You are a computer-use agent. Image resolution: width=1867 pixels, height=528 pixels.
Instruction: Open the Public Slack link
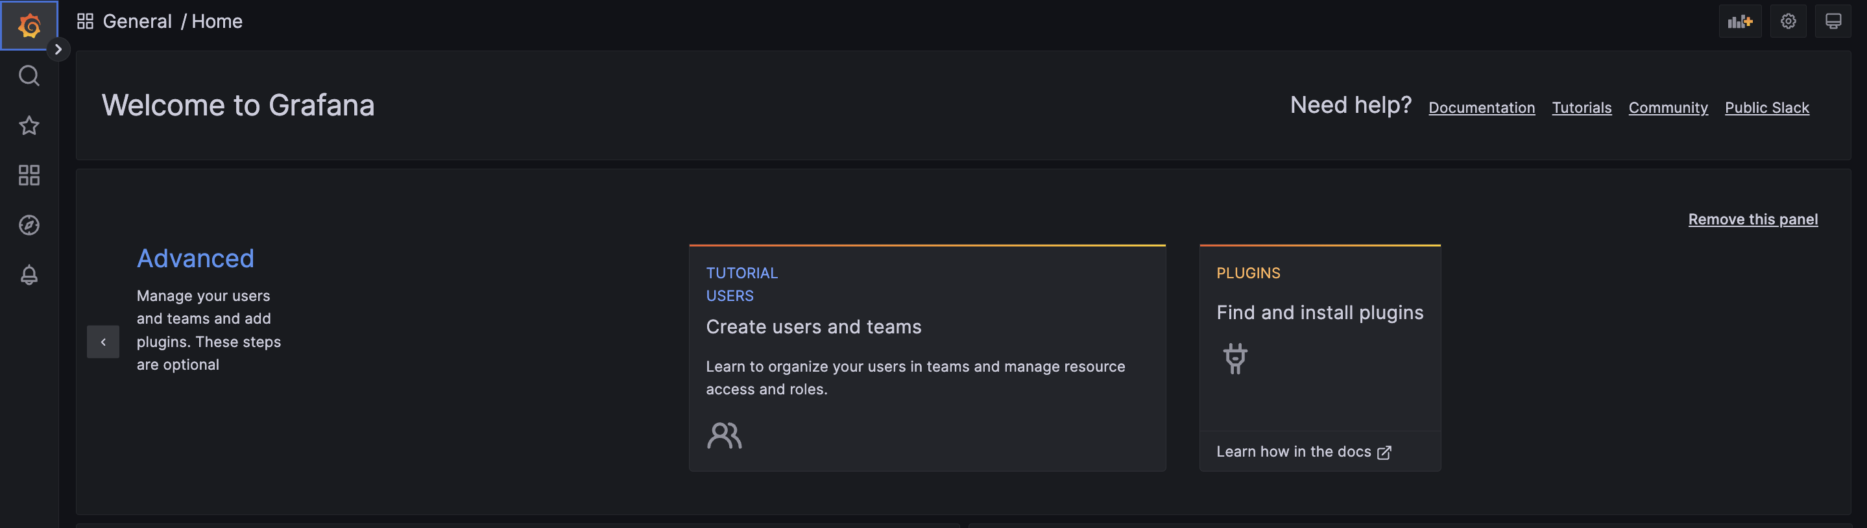pos(1766,107)
